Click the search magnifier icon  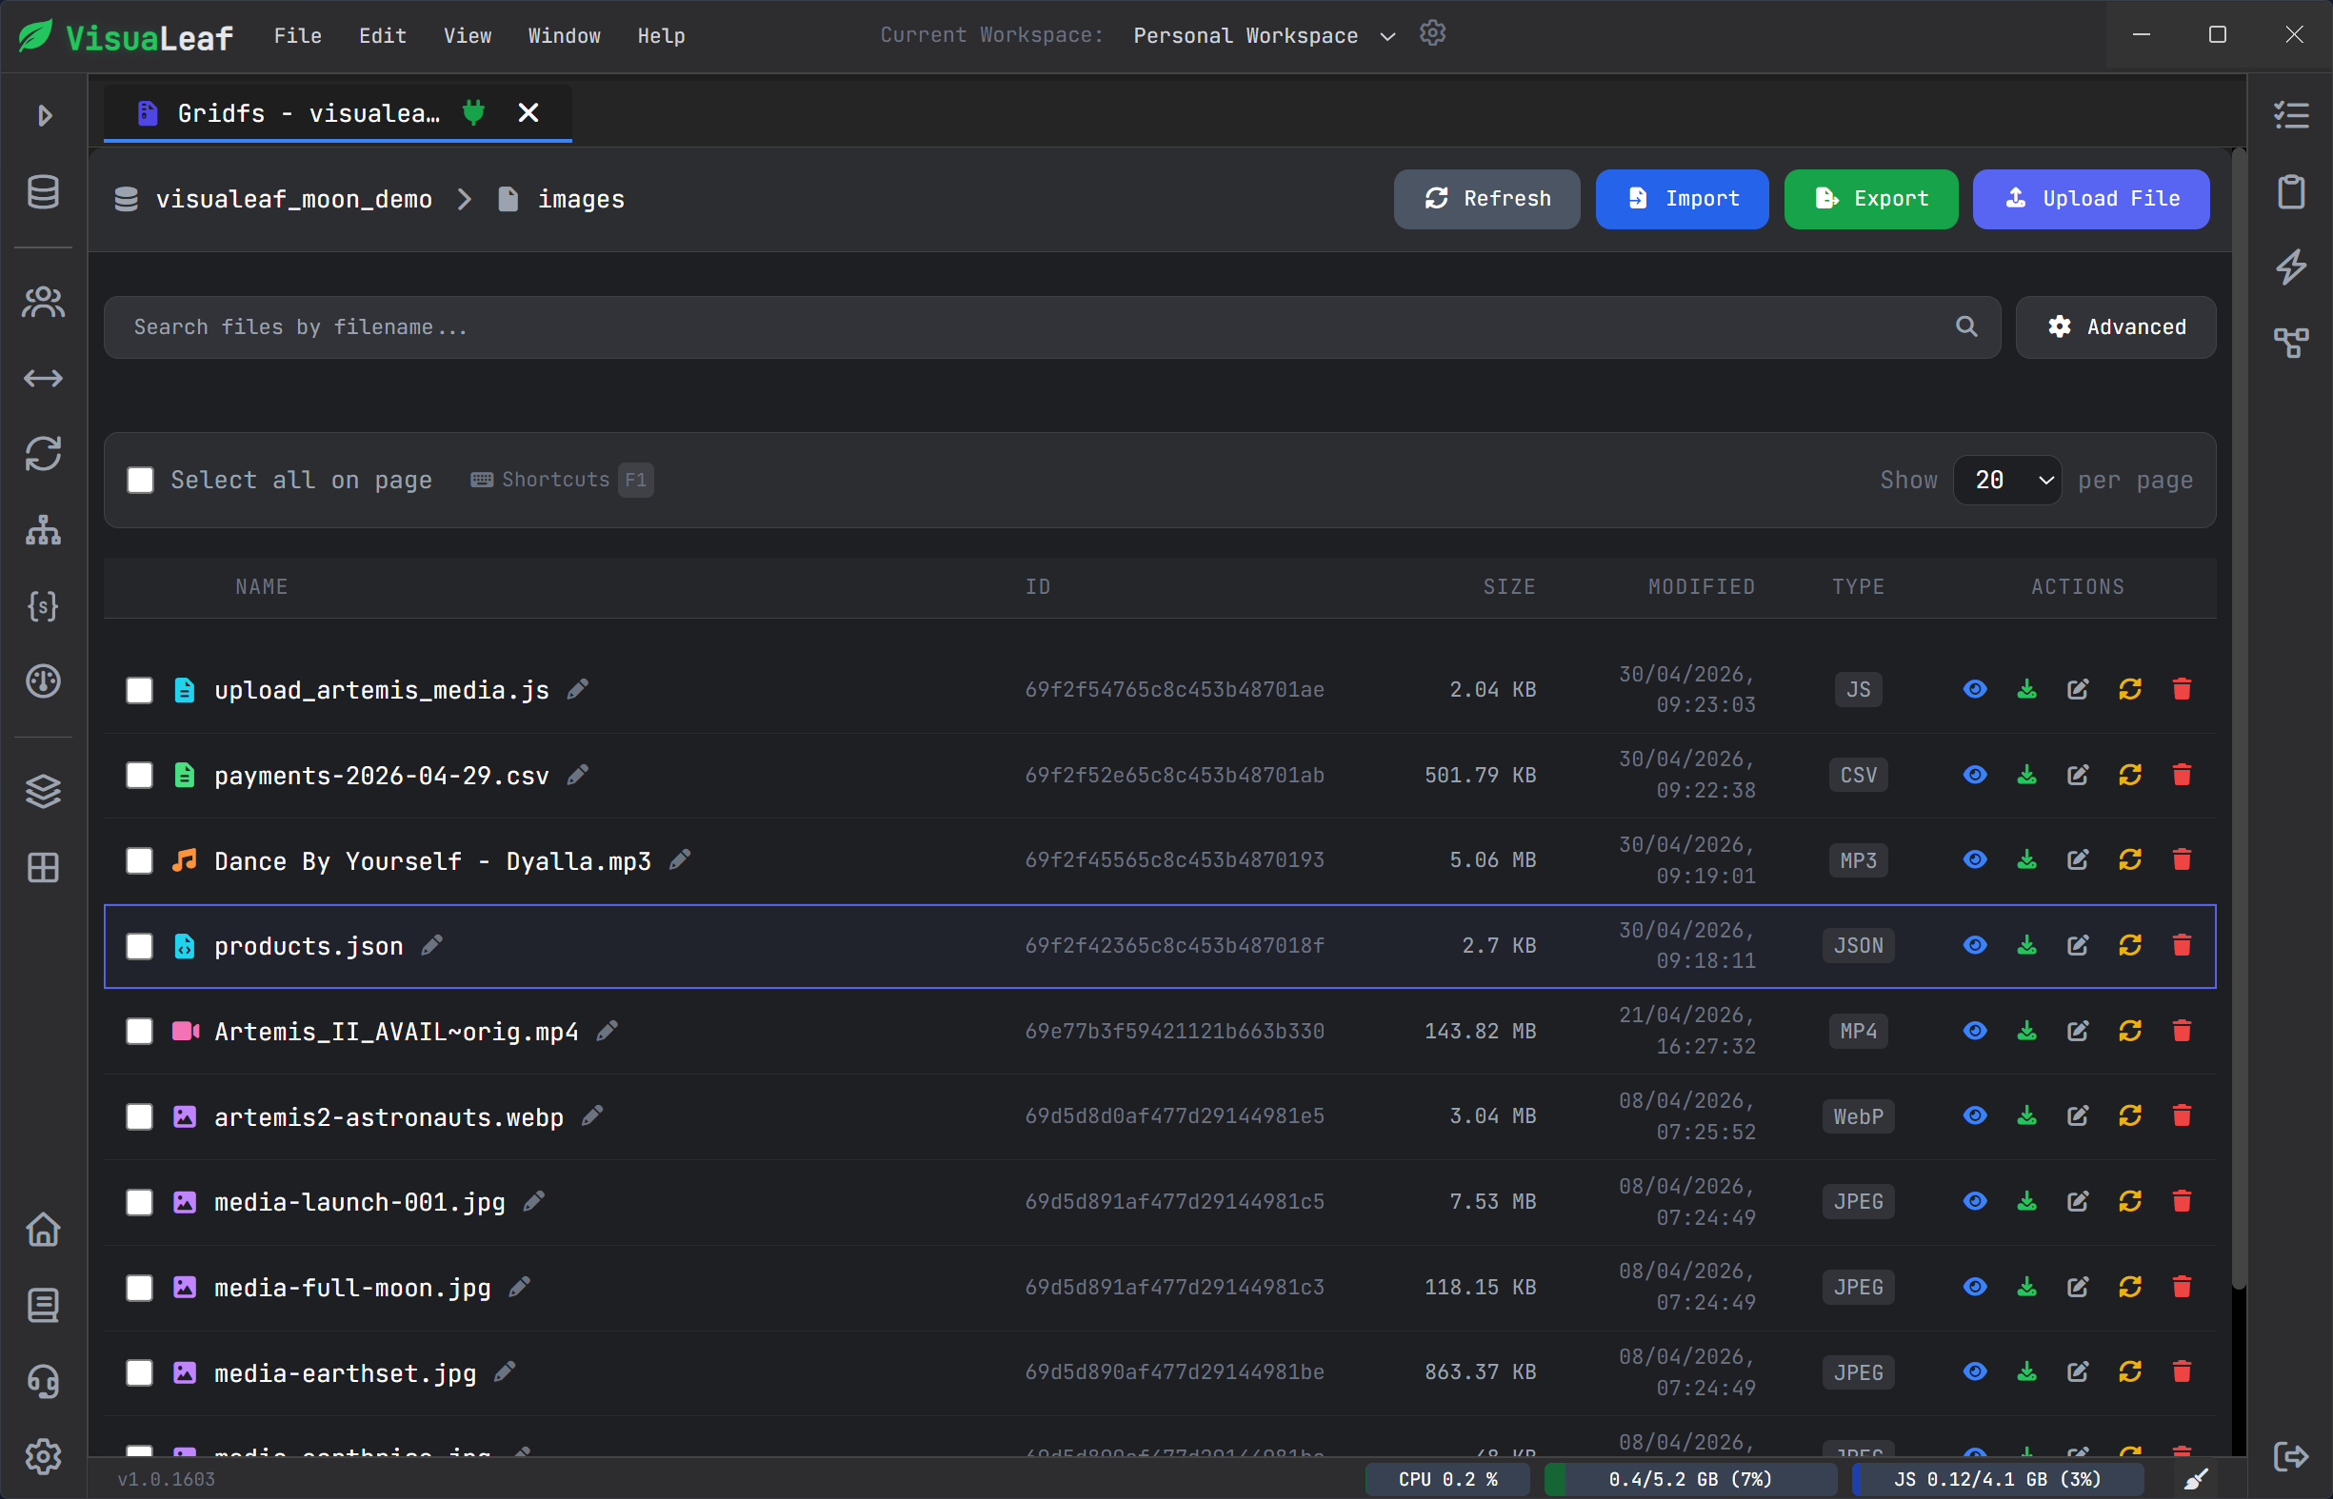pos(1967,327)
